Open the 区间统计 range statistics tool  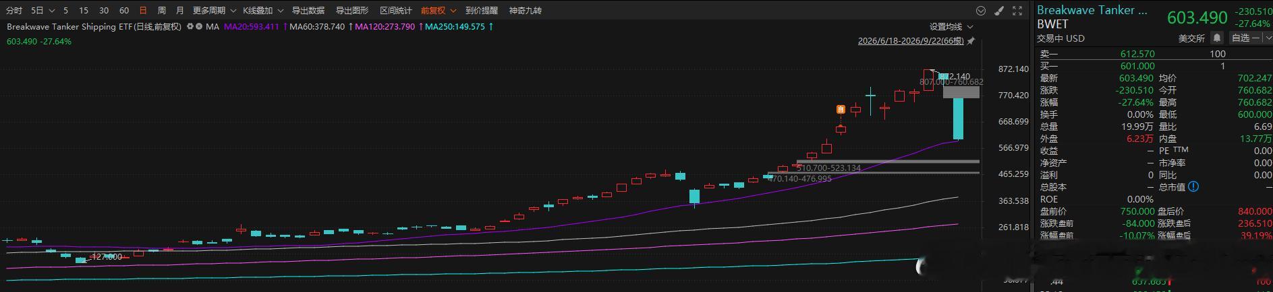click(396, 10)
